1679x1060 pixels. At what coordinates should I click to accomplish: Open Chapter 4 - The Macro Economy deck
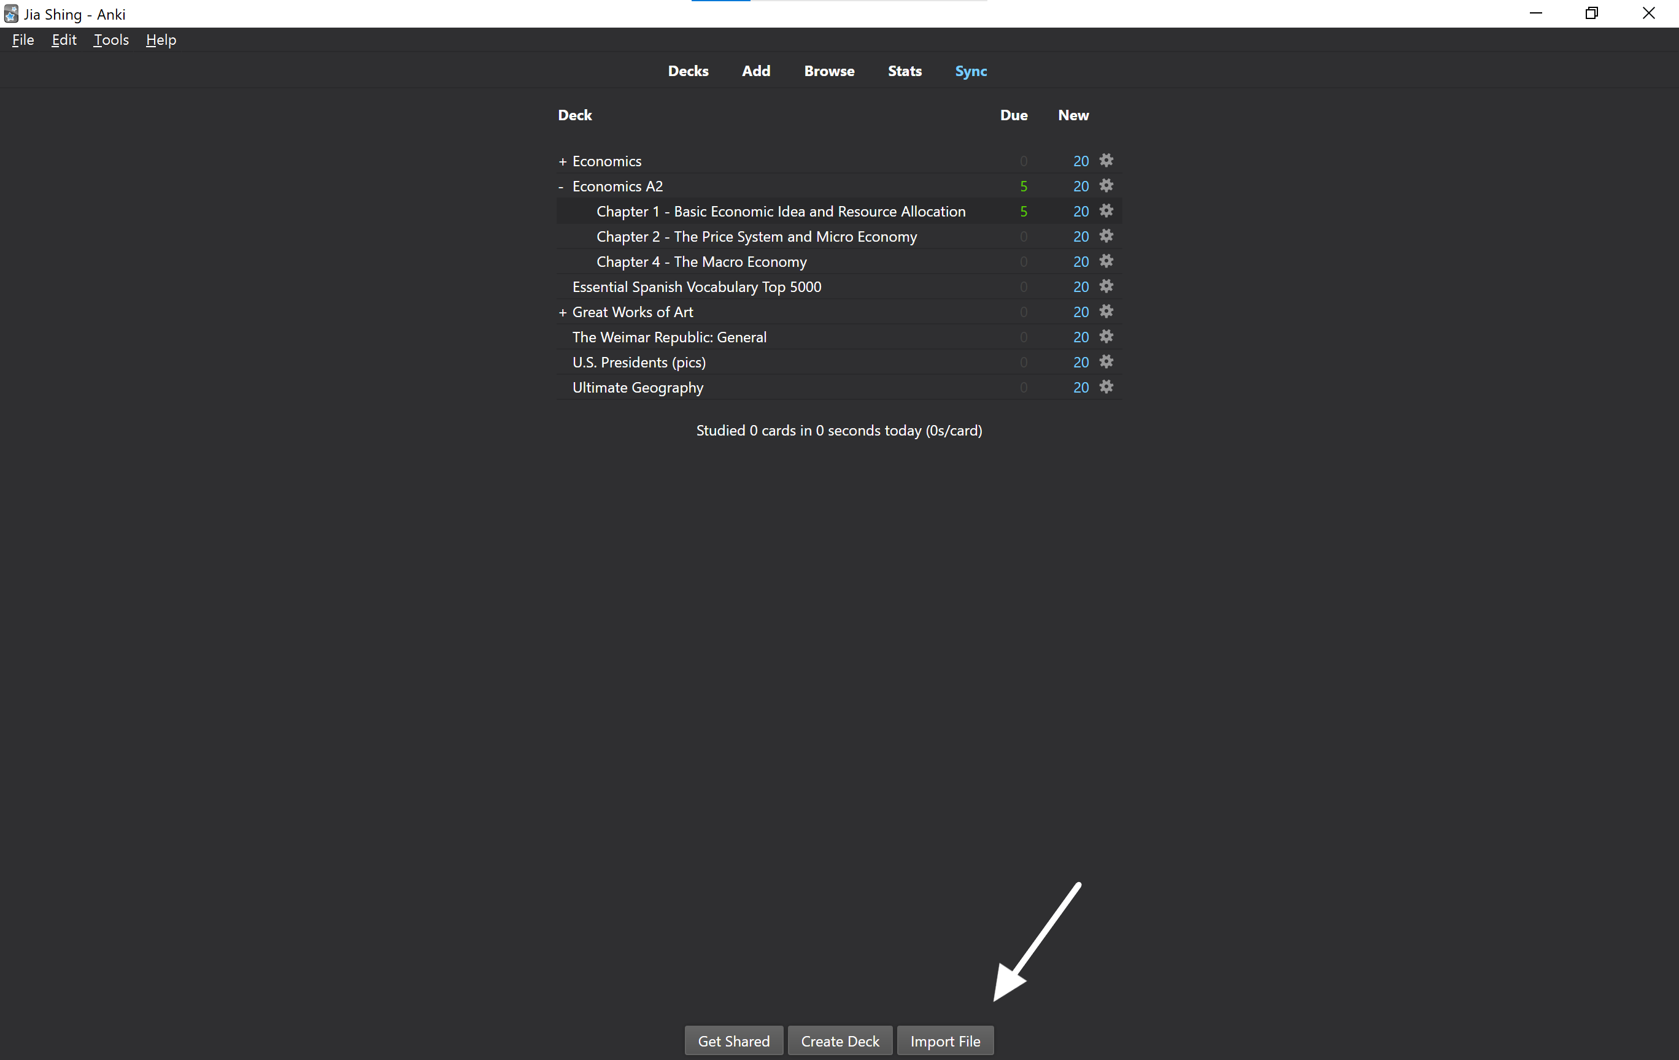pyautogui.click(x=701, y=261)
